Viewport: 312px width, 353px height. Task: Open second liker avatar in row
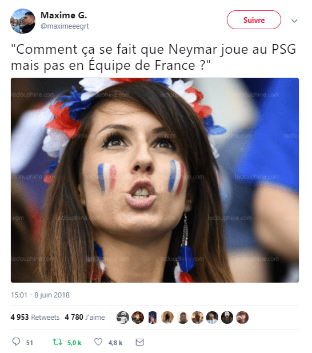click(138, 318)
